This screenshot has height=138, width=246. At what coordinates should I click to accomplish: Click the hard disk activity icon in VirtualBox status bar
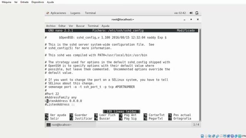202,136
